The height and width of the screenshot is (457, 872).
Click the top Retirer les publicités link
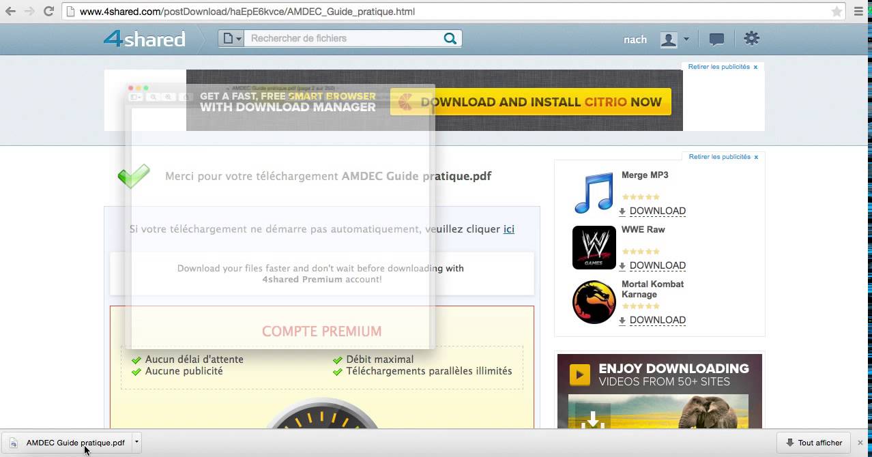pyautogui.click(x=718, y=67)
